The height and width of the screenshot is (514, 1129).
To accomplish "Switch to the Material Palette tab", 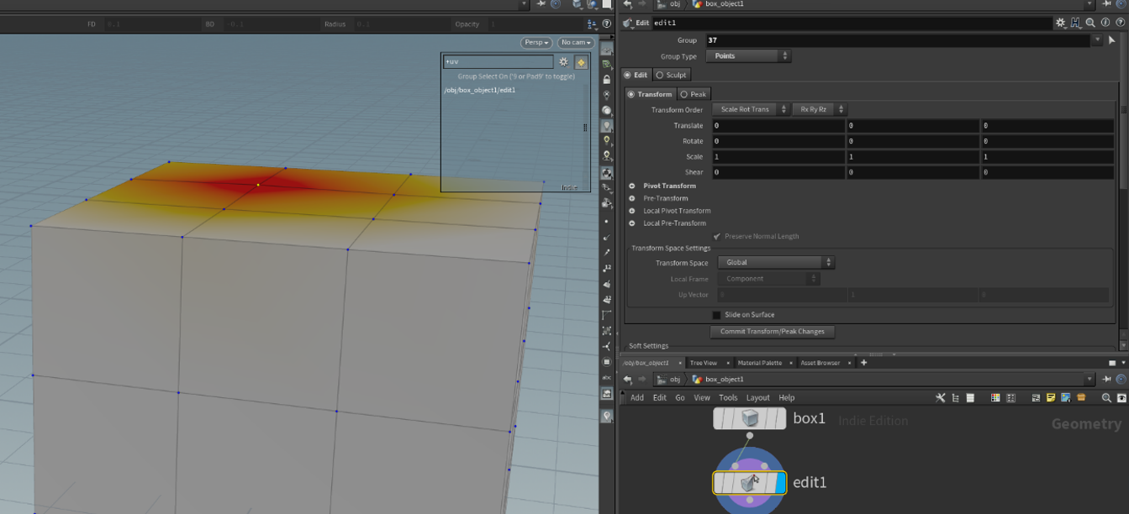I will [x=759, y=363].
